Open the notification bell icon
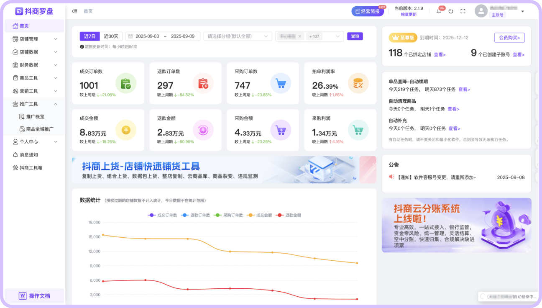The width and height of the screenshot is (542, 308). point(439,11)
